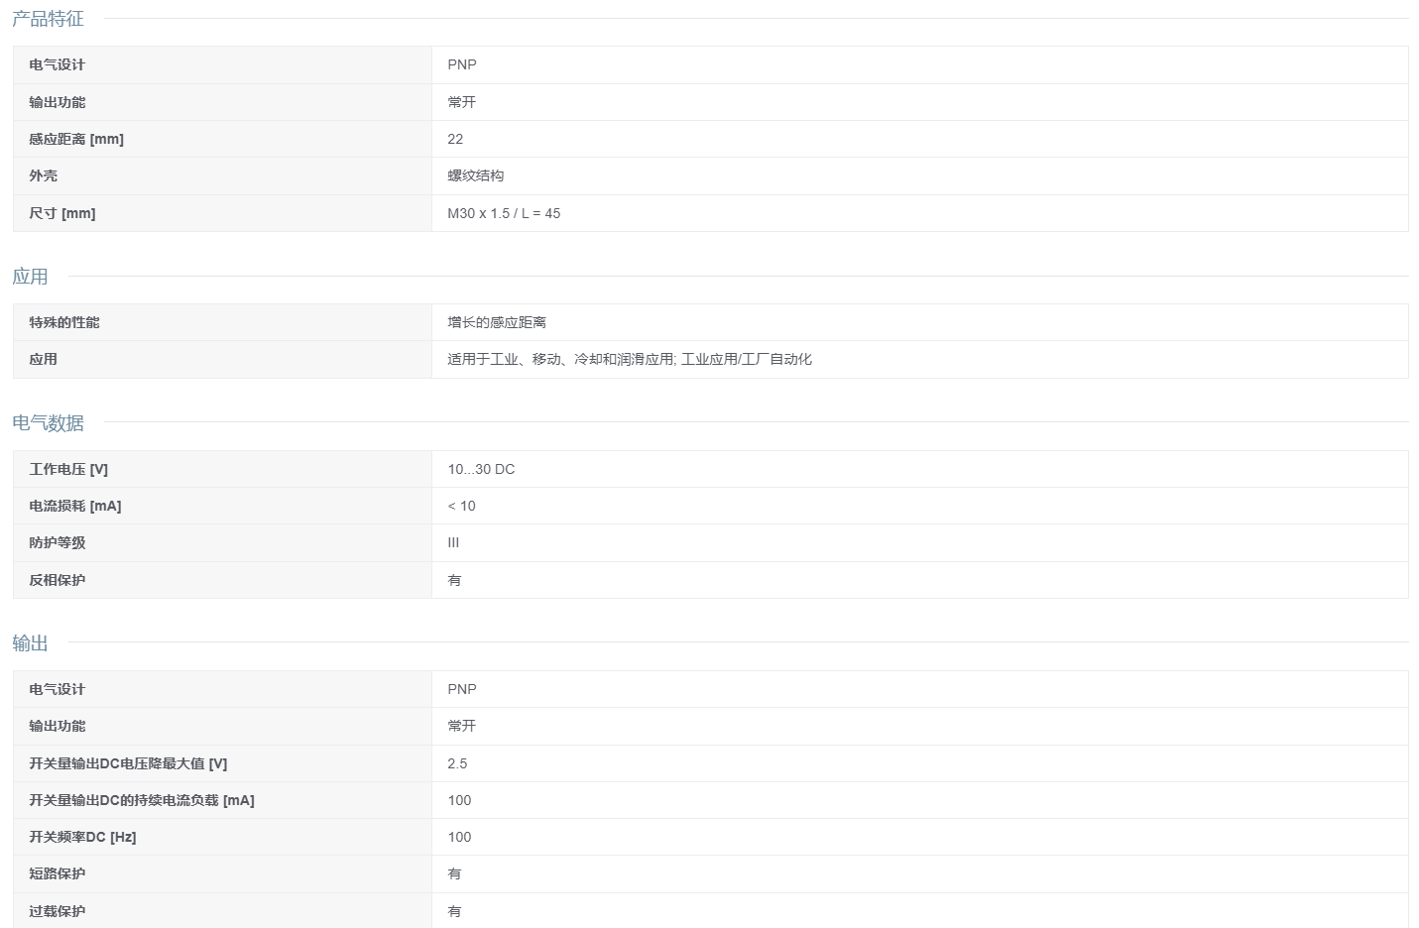Click the 10...30 DC voltage value

pyautogui.click(x=481, y=469)
